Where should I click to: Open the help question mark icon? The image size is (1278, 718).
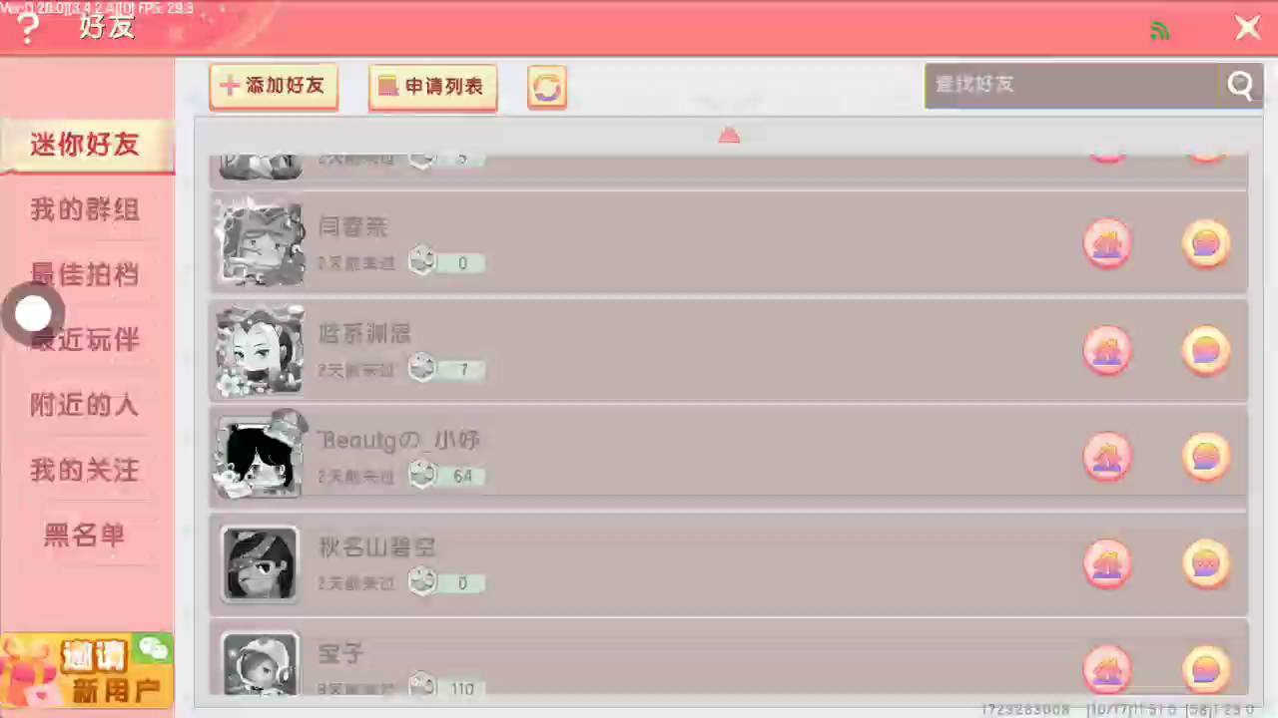[28, 32]
